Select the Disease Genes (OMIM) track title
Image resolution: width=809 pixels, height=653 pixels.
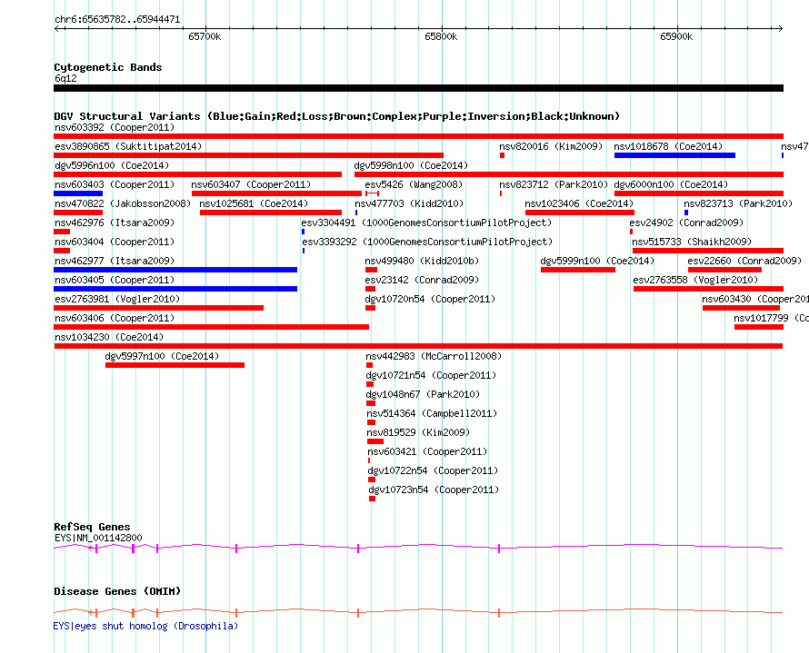pyautogui.click(x=117, y=591)
